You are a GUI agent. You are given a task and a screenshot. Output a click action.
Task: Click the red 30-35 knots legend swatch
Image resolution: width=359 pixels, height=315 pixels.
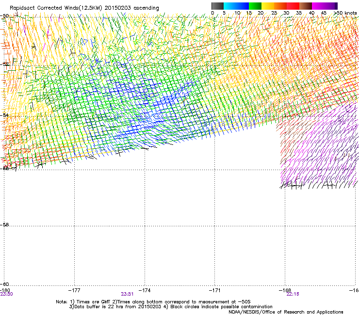pos(293,6)
